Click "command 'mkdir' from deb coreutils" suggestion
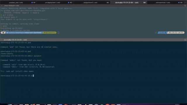Viewport: 187px width, 105px height. (29, 67)
